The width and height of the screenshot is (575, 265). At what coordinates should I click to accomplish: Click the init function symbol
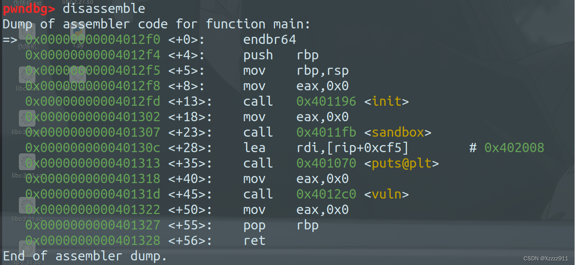tap(387, 102)
